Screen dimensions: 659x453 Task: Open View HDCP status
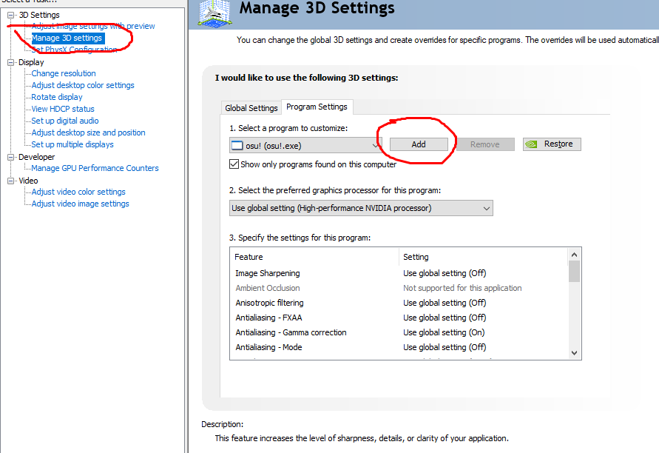pyautogui.click(x=63, y=109)
